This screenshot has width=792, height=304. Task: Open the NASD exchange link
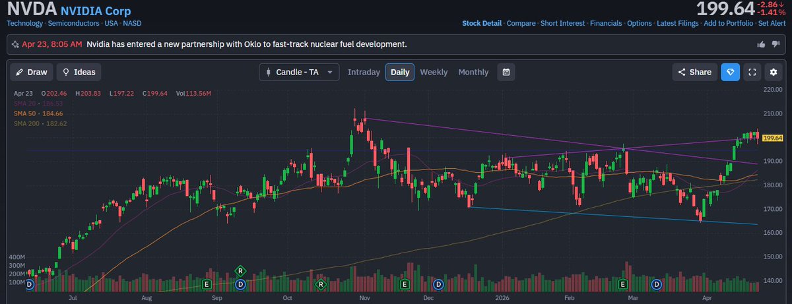click(132, 23)
